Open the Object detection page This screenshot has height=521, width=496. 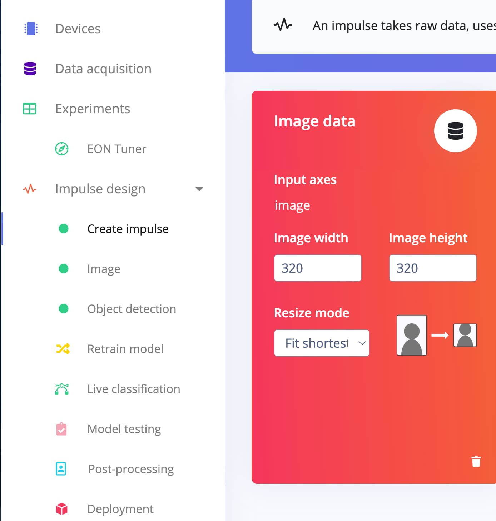tap(132, 309)
